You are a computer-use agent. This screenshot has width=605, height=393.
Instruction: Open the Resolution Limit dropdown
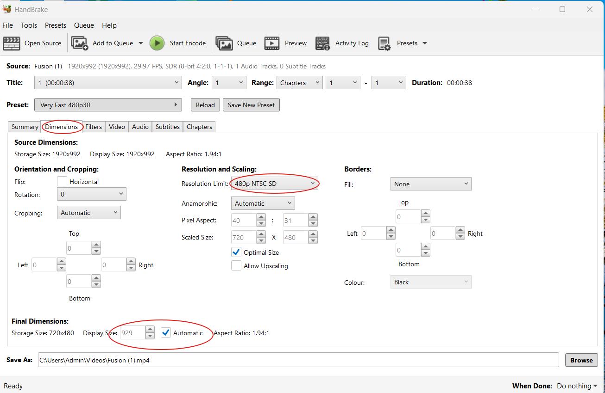(x=274, y=184)
